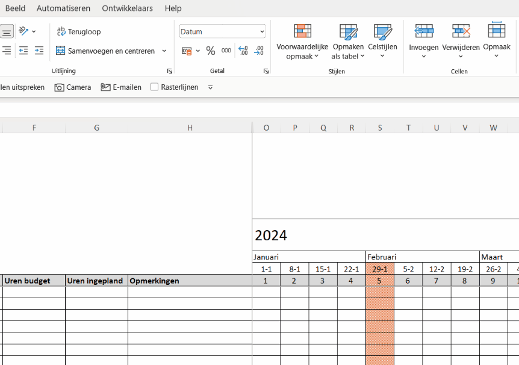The image size is (519, 365).
Task: Click the text orientation icon
Action: (x=23, y=31)
